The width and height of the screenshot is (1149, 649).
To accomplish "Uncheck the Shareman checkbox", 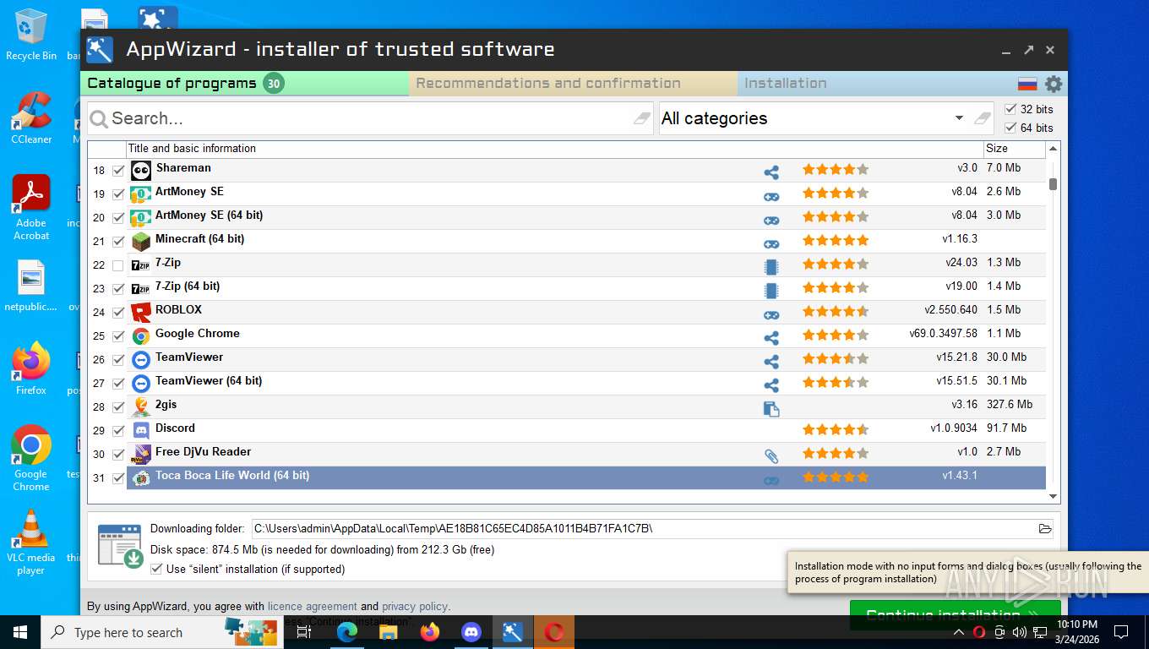I will [x=117, y=171].
